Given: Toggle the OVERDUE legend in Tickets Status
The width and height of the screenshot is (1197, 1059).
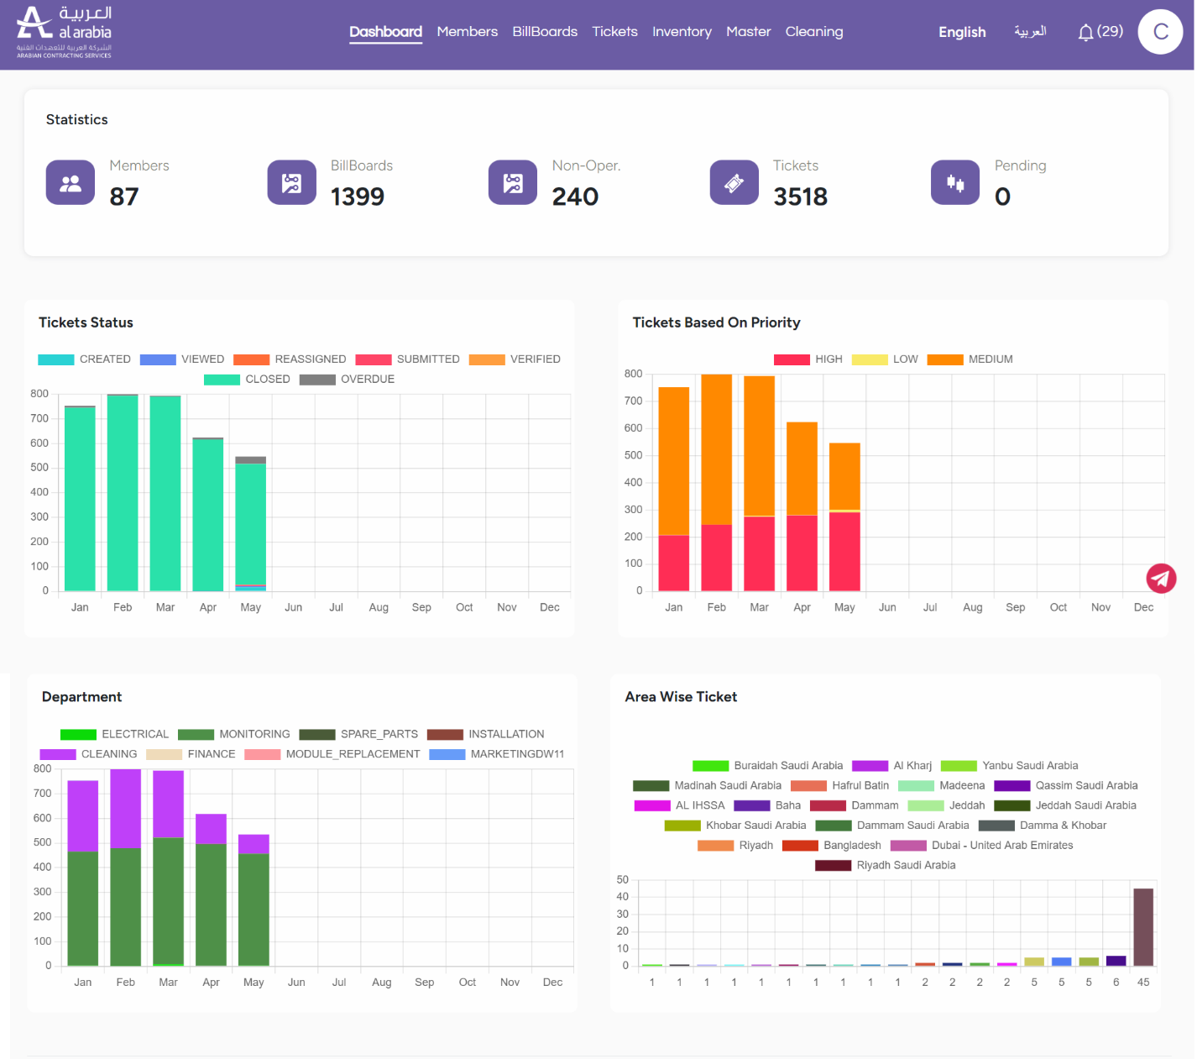Looking at the screenshot, I should point(348,380).
